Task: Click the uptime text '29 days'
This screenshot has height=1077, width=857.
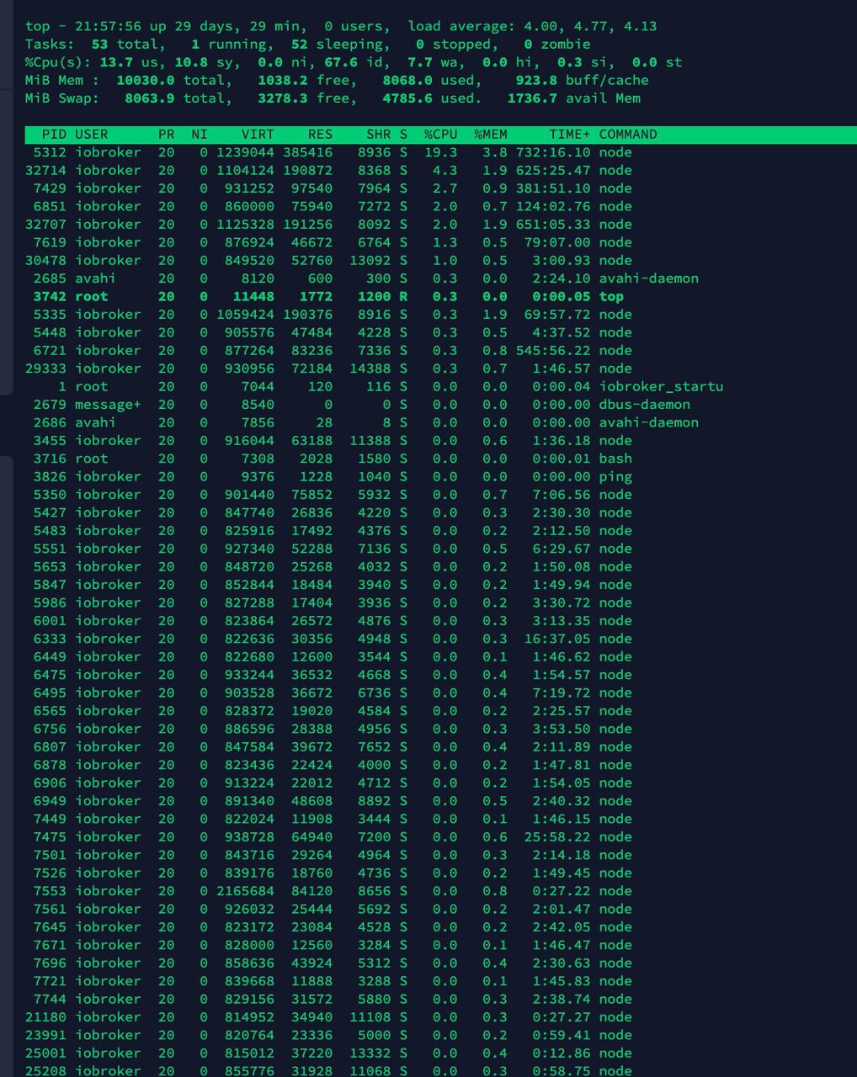Action: pos(203,26)
